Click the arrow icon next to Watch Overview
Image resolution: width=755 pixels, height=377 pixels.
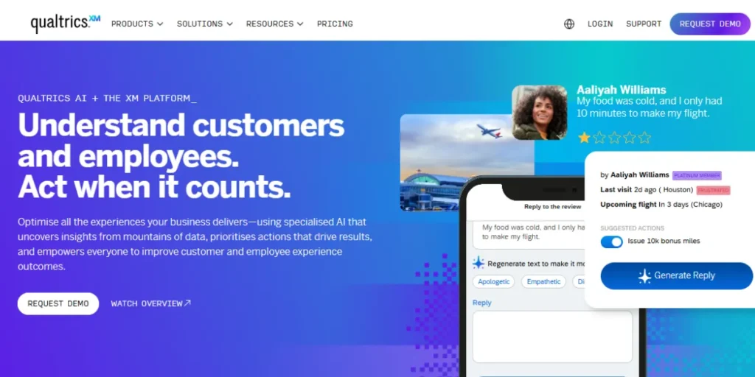coord(188,303)
